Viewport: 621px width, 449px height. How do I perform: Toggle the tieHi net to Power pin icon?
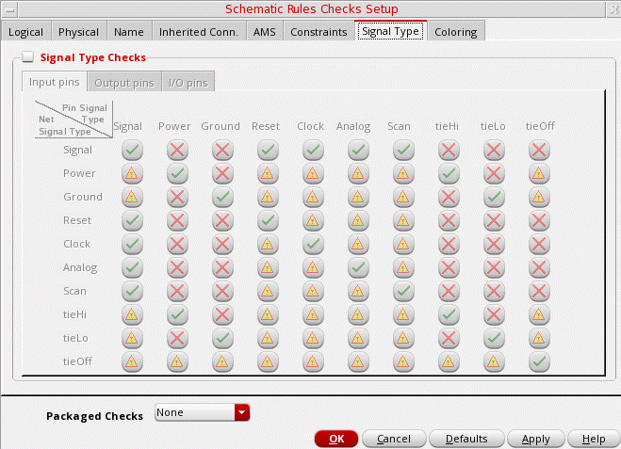coord(176,314)
